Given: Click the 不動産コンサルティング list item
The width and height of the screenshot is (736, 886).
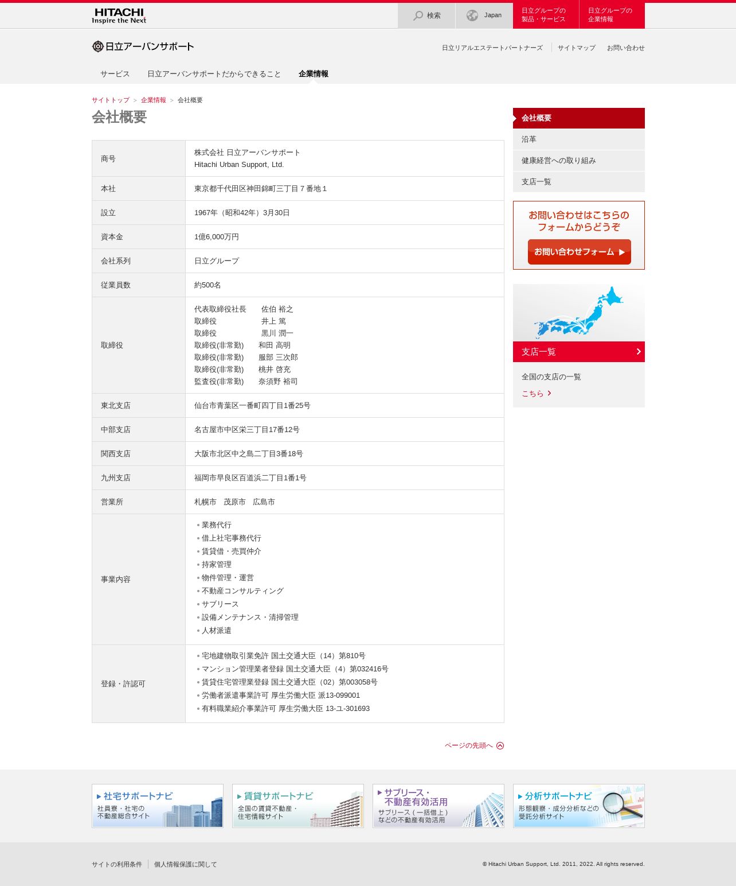Looking at the screenshot, I should coord(242,591).
